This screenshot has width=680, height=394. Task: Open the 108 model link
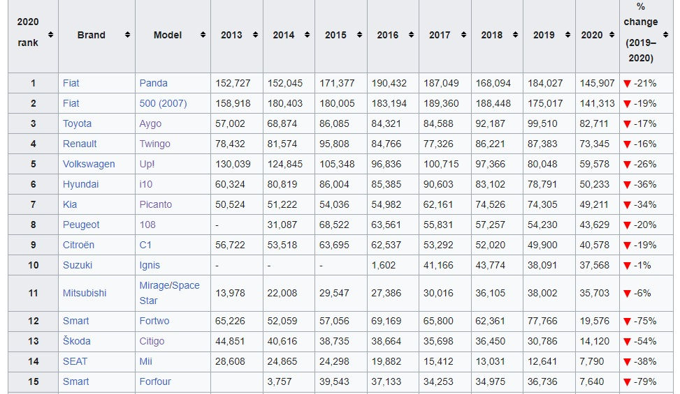click(x=147, y=225)
